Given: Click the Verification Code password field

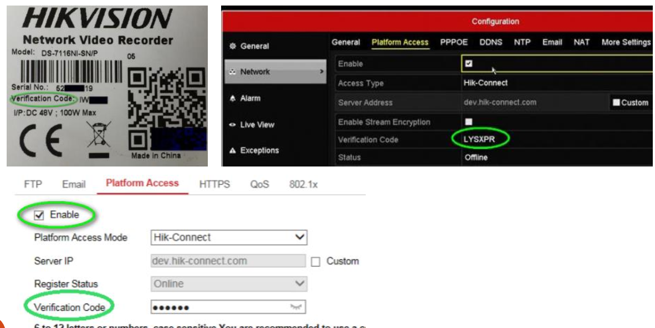Looking at the screenshot, I should click(228, 308).
